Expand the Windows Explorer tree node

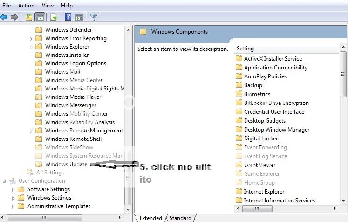(x=31, y=47)
